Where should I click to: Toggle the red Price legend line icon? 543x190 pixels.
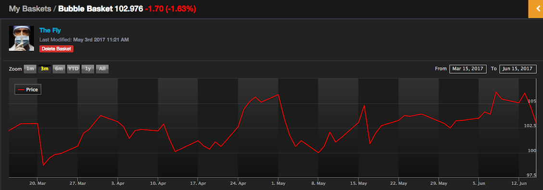point(21,90)
